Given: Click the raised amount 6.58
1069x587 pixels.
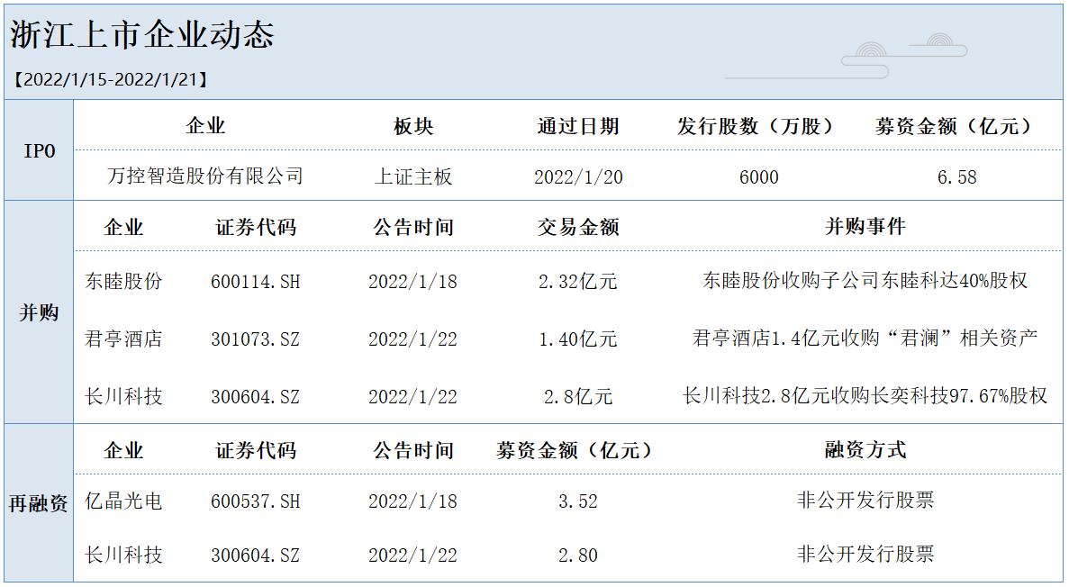Looking at the screenshot, I should tap(957, 177).
